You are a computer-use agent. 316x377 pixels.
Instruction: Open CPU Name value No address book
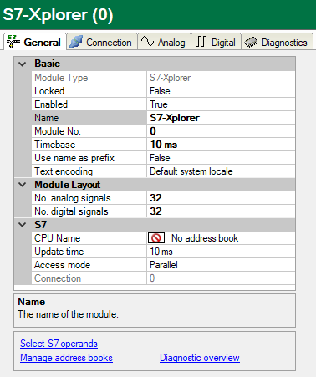pos(221,238)
